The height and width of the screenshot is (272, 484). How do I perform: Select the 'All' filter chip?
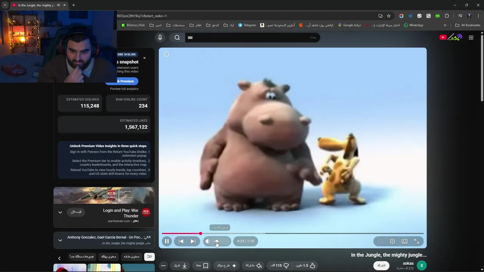(x=149, y=257)
